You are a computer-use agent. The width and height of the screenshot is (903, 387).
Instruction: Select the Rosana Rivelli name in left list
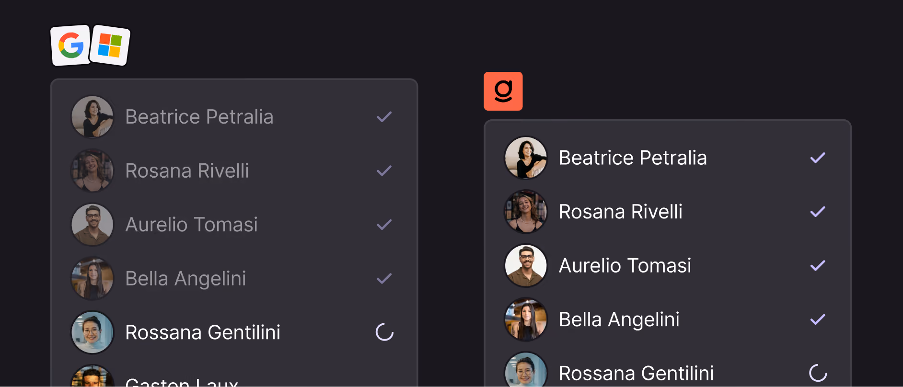pyautogui.click(x=187, y=171)
